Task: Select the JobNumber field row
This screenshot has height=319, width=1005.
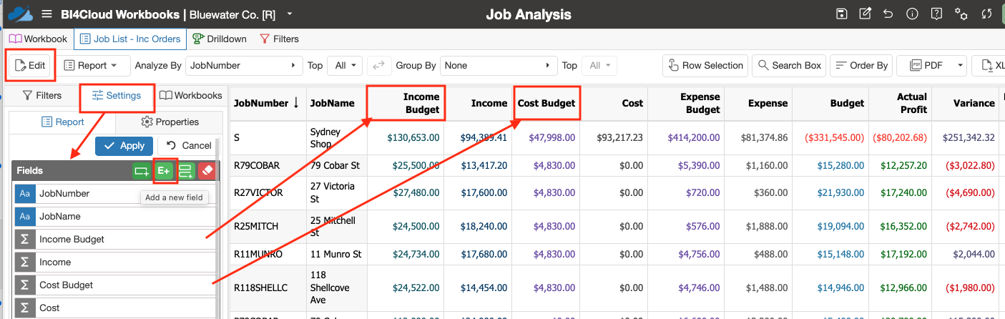Action: tap(115, 193)
